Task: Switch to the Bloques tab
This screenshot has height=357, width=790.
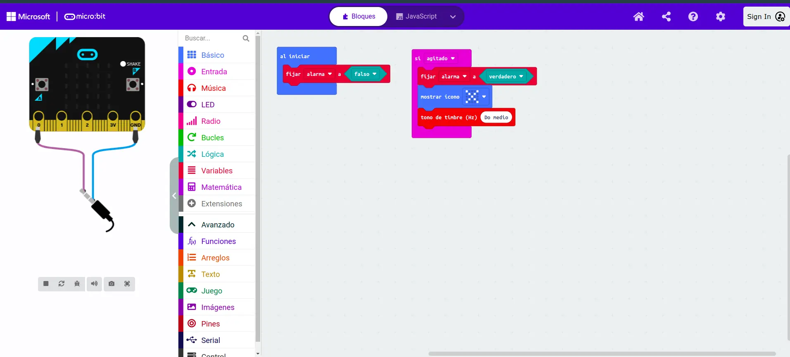Action: coord(358,17)
